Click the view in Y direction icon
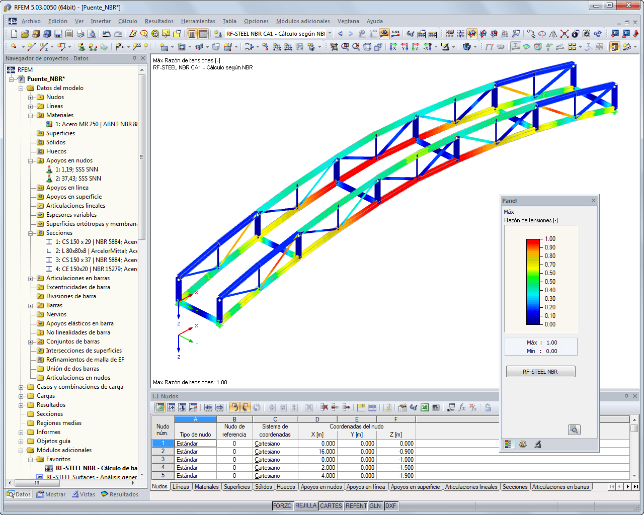Image resolution: width=644 pixels, height=515 pixels. (404, 46)
